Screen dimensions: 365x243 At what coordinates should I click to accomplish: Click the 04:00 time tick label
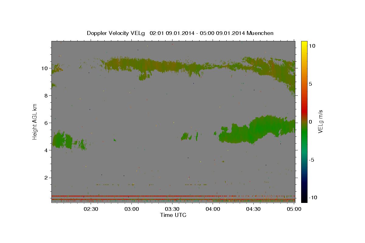213,209
